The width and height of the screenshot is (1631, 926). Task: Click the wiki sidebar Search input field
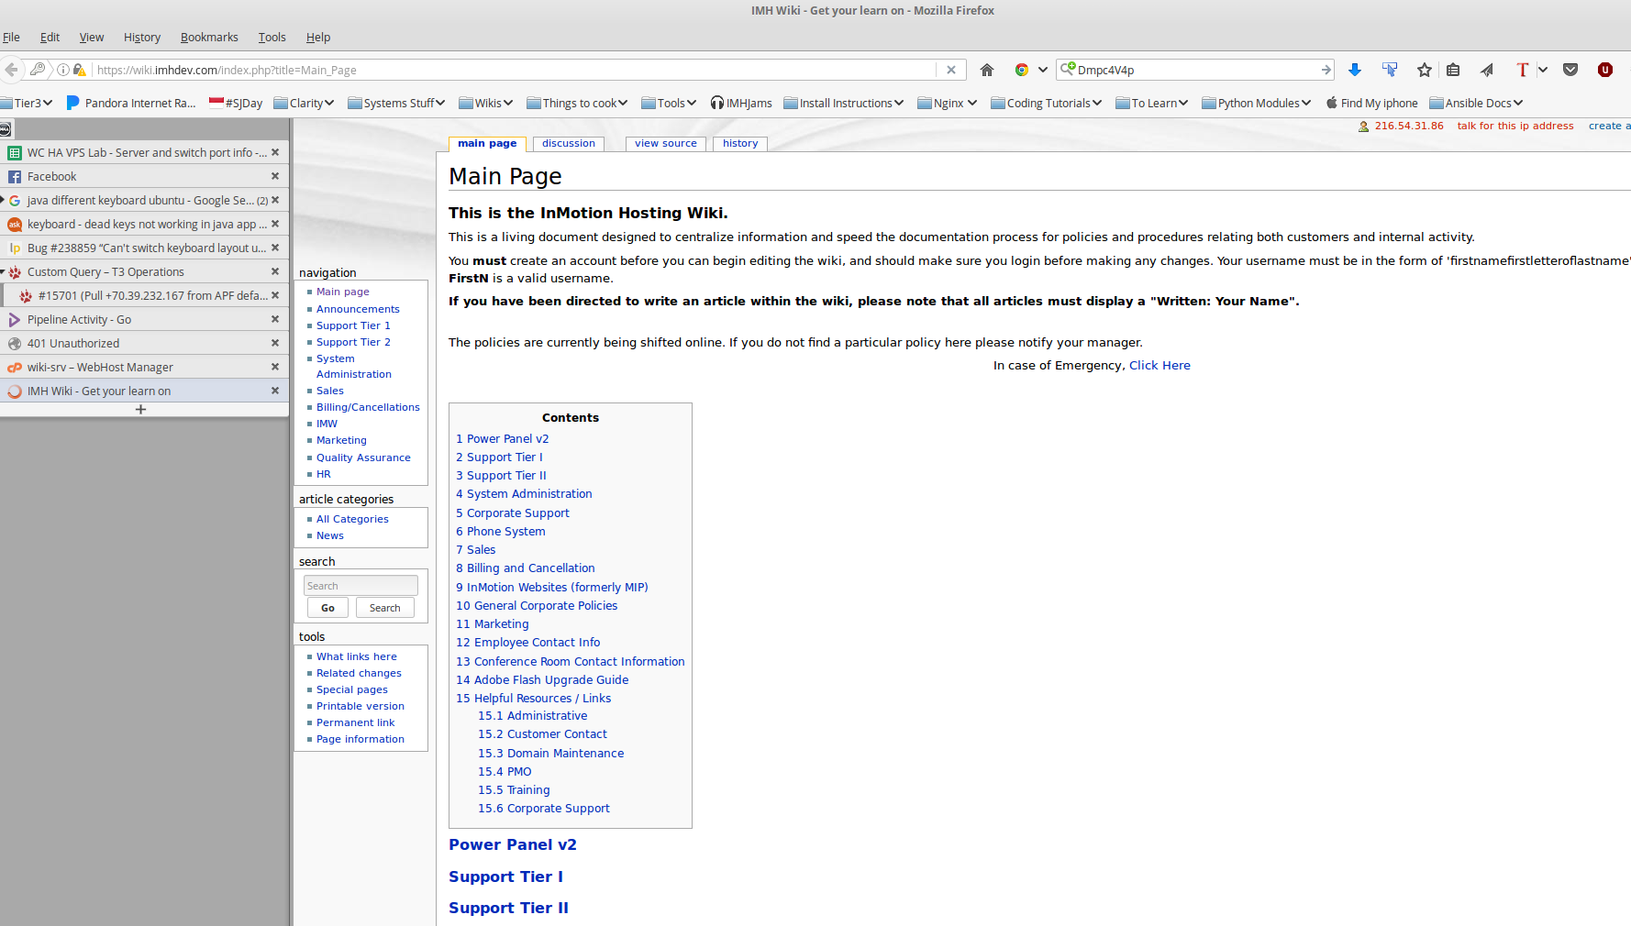tap(361, 585)
